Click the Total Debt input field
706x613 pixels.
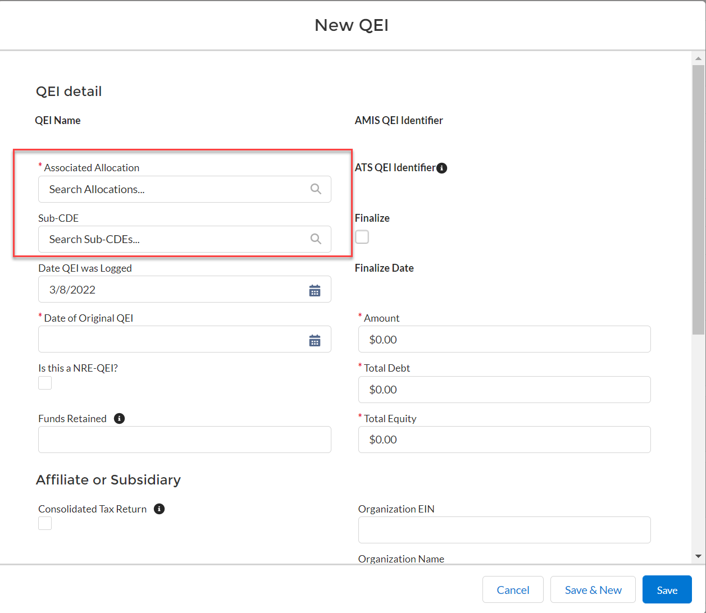tap(504, 390)
